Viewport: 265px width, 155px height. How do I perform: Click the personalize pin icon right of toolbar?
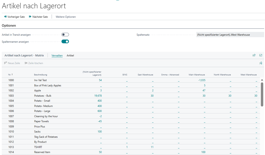pyautogui.click(x=261, y=63)
